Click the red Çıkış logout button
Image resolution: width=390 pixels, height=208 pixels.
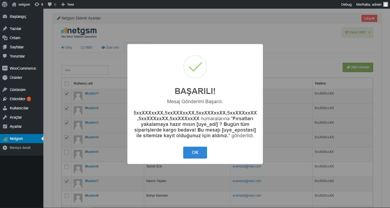[x=369, y=18]
